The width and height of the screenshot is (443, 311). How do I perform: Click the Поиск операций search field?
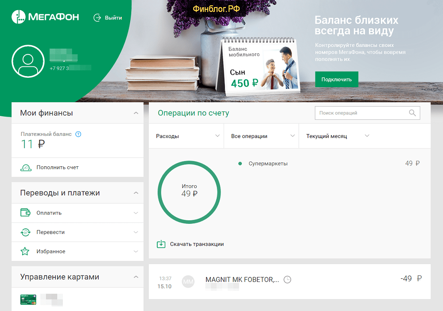coord(361,113)
